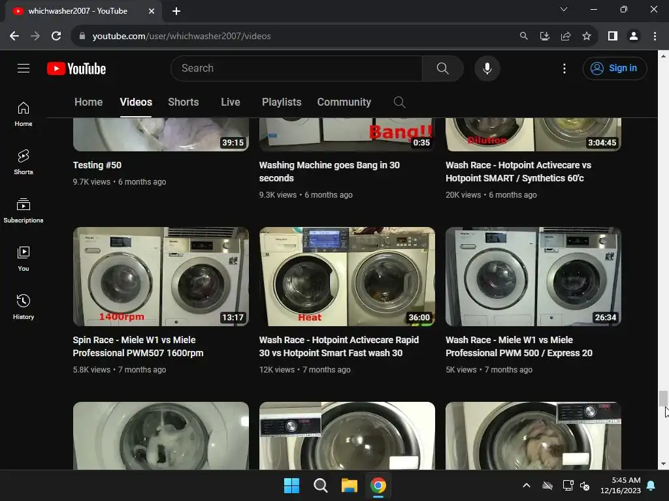Viewport: 669px width, 501px height.
Task: Open Subscriptions in the left sidebar
Action: pos(24,211)
